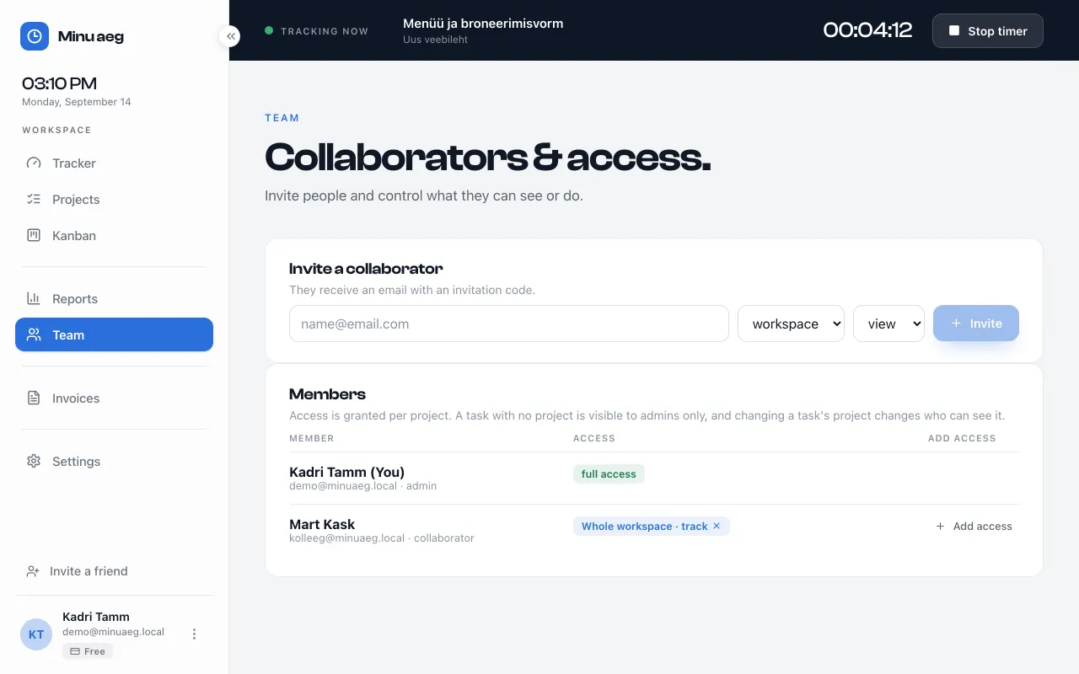The width and height of the screenshot is (1079, 674).
Task: Click the Monday, September 14 date
Action: (x=77, y=102)
